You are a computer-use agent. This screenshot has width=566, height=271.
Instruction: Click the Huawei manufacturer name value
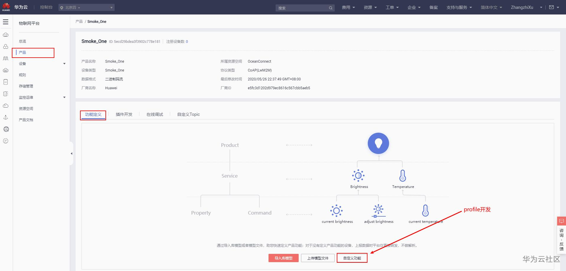click(111, 88)
